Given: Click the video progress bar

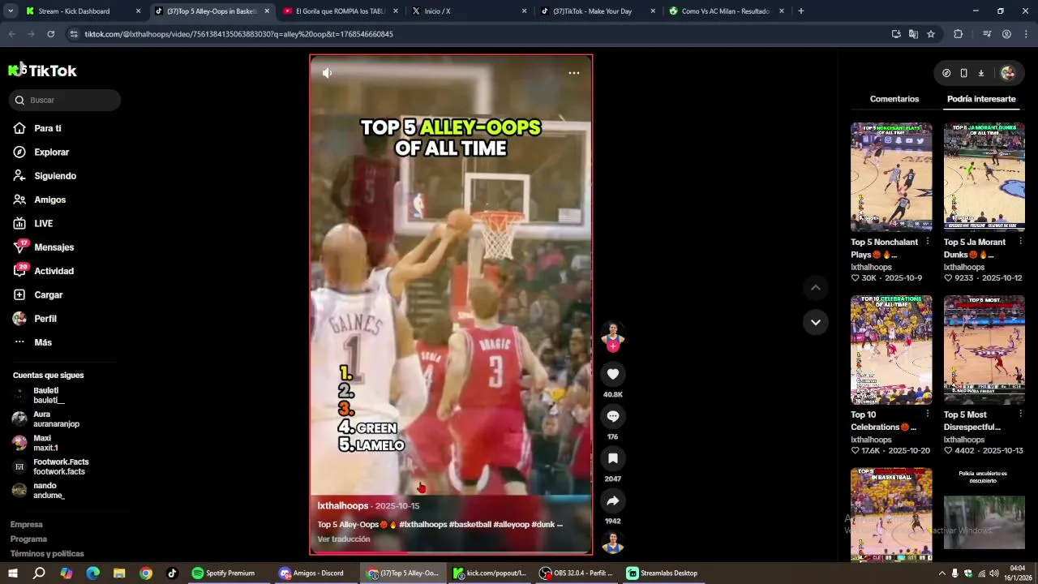Looking at the screenshot, I should 451,553.
